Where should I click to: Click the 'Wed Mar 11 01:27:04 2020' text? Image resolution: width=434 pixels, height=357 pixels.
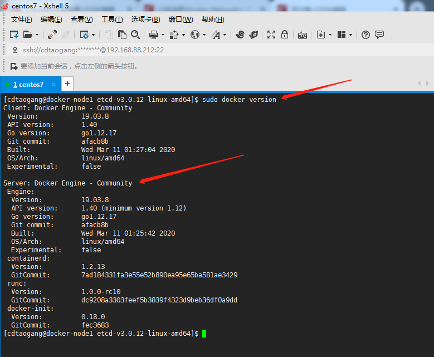(128, 150)
